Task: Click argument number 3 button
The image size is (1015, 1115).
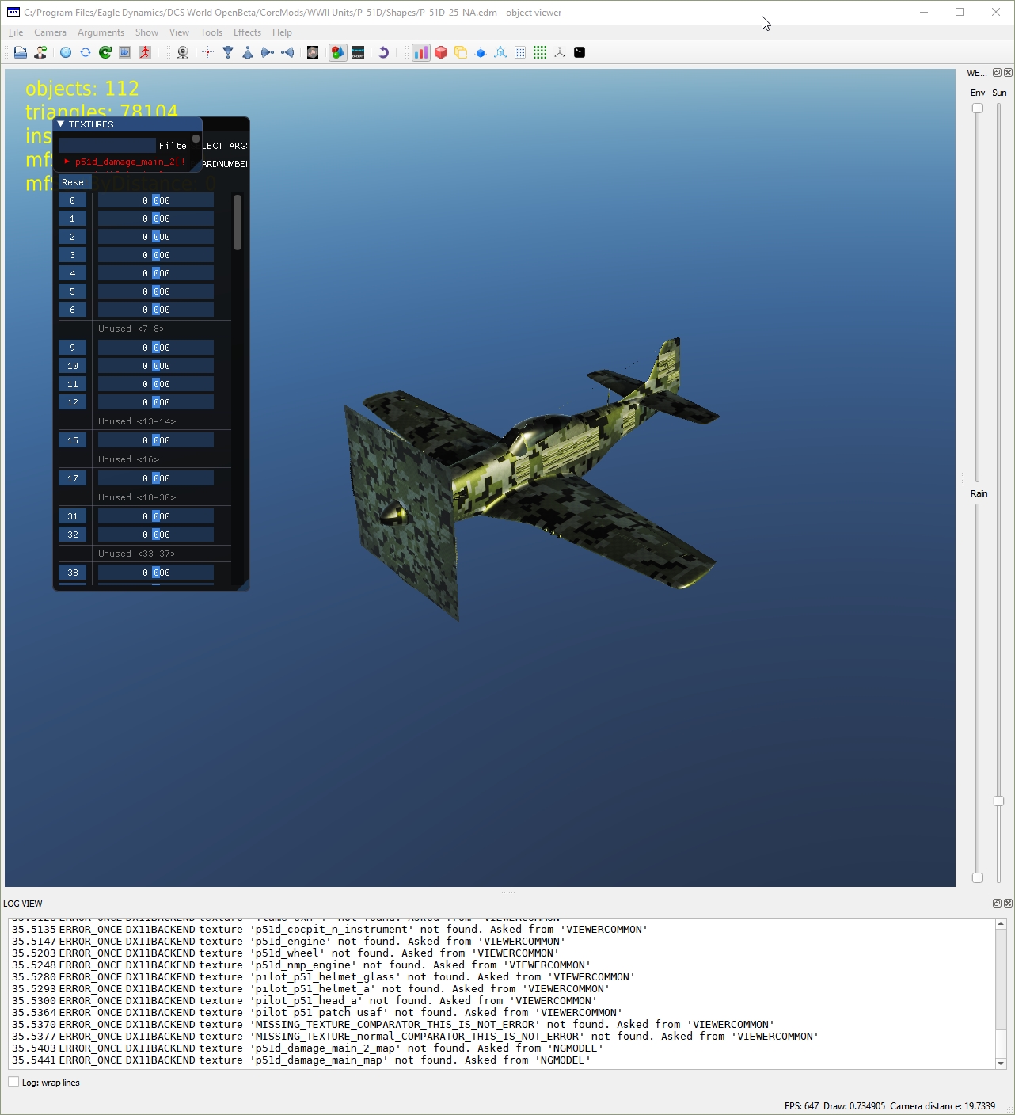Action: pos(72,255)
